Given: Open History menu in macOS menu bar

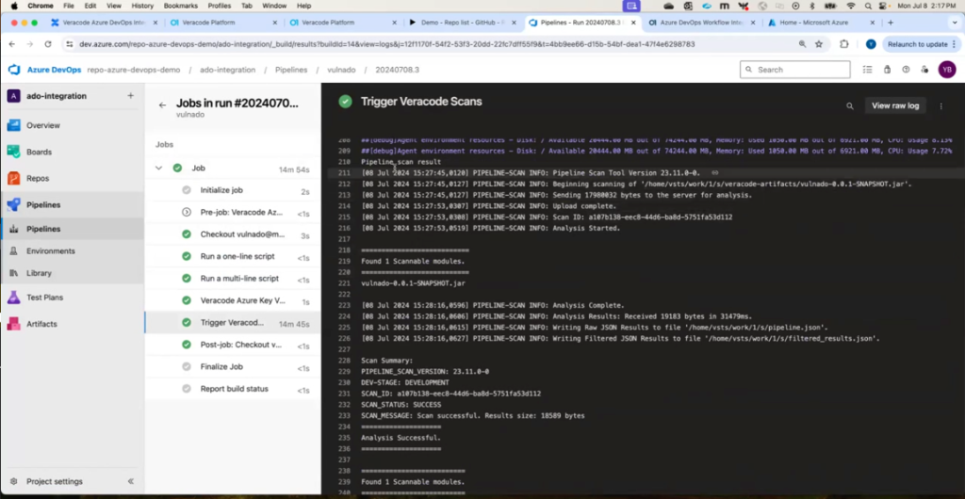Looking at the screenshot, I should coord(142,6).
